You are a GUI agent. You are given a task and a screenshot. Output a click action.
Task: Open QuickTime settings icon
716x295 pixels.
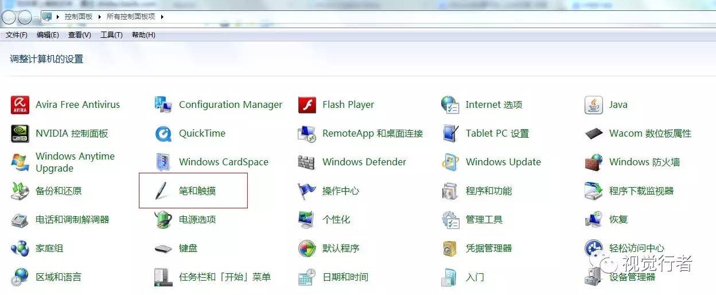pos(163,133)
